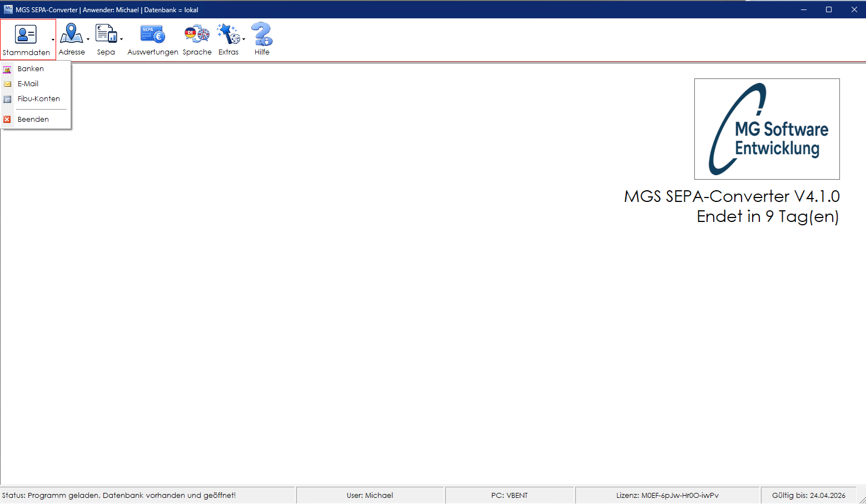
Task: Open Fibu-Konten menu entry
Action: pyautogui.click(x=38, y=99)
